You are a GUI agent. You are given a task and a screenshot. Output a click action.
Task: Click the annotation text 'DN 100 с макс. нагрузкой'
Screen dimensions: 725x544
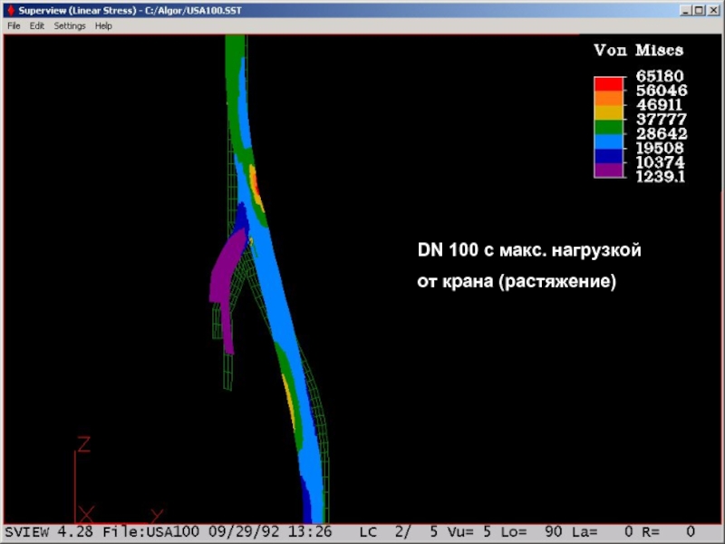529,250
